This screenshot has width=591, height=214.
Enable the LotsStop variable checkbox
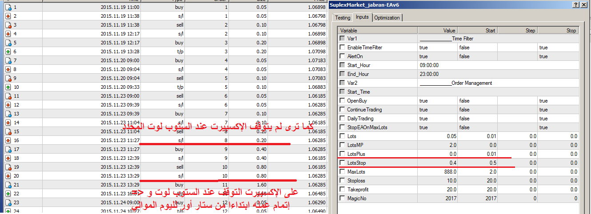342,163
